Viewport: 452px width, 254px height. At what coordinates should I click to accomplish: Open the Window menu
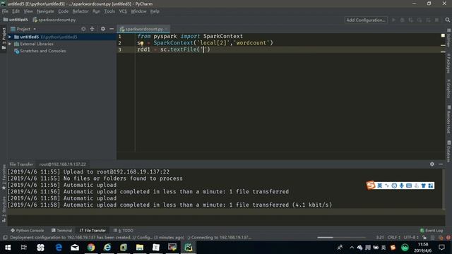pyautogui.click(x=138, y=11)
